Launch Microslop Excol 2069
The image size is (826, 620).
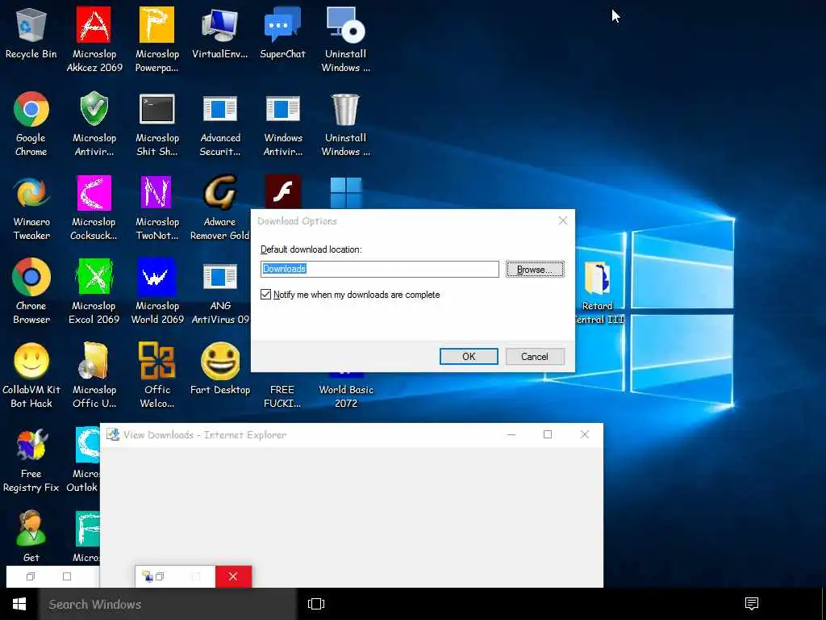point(94,291)
